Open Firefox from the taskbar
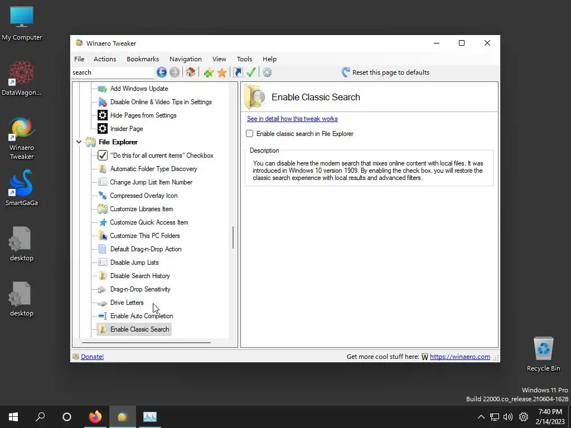Image resolution: width=571 pixels, height=428 pixels. 95,417
